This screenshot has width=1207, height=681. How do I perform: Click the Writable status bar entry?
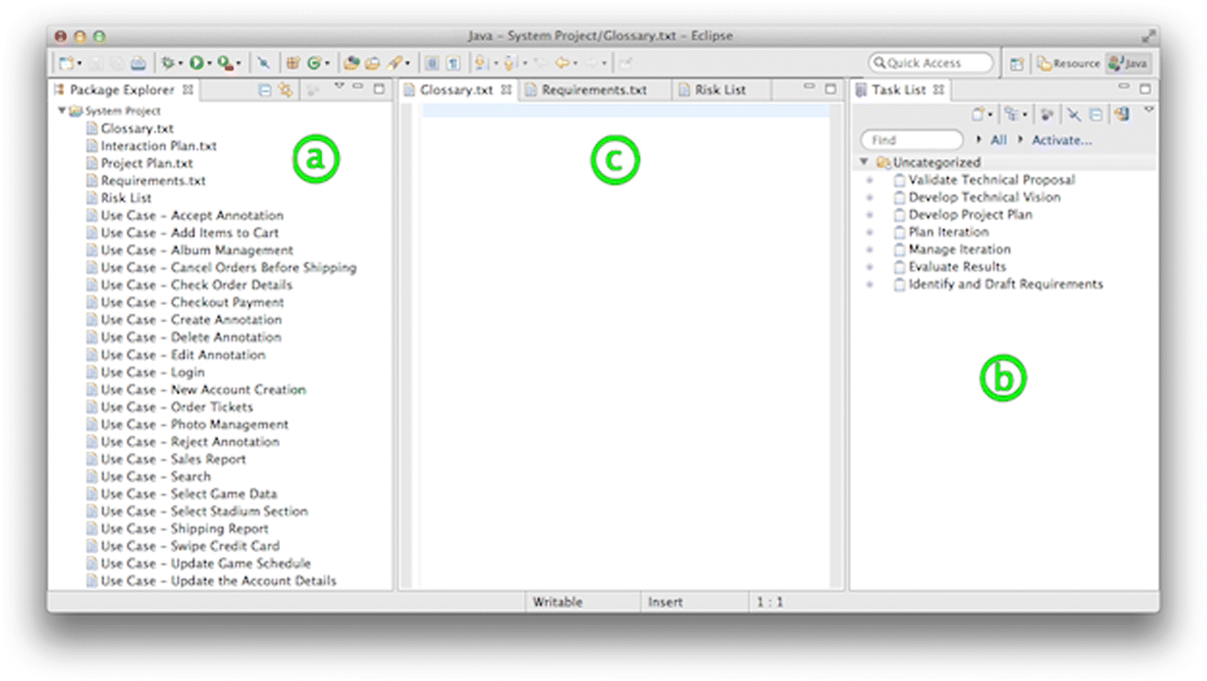pyautogui.click(x=558, y=602)
